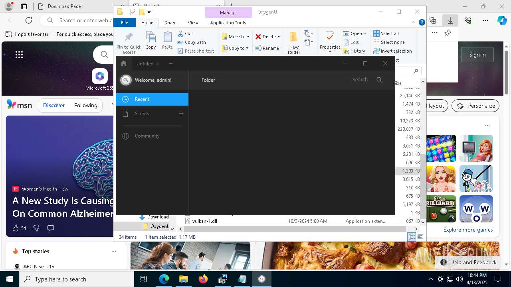Rename the selected file
This screenshot has width=511, height=287.
[x=267, y=48]
